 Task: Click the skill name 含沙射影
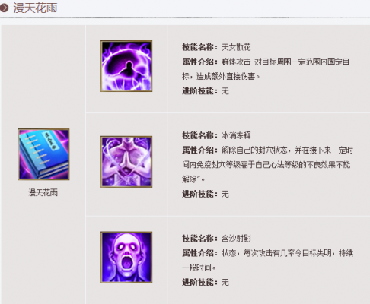coord(236,239)
